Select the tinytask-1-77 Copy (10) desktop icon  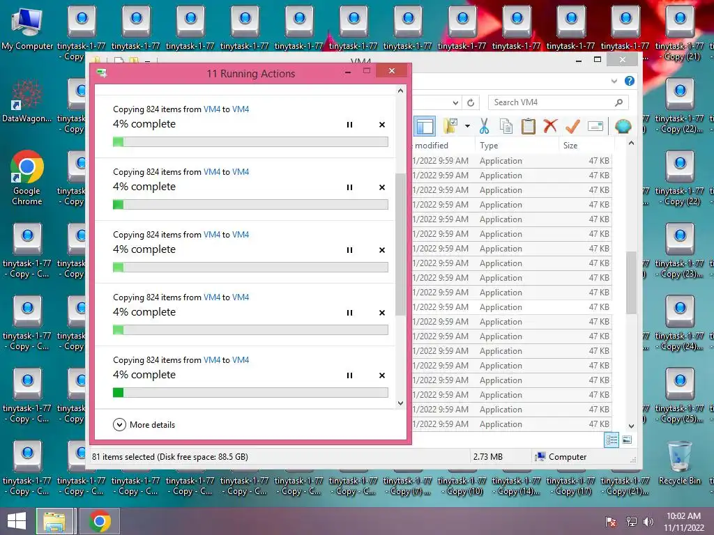pos(462,485)
